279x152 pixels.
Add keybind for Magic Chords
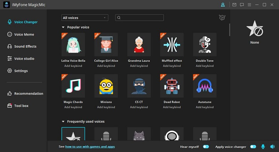coord(73,107)
